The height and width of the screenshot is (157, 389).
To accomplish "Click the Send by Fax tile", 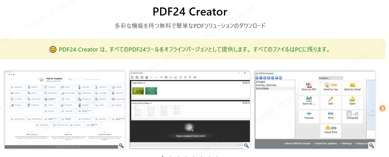I will tap(331, 88).
